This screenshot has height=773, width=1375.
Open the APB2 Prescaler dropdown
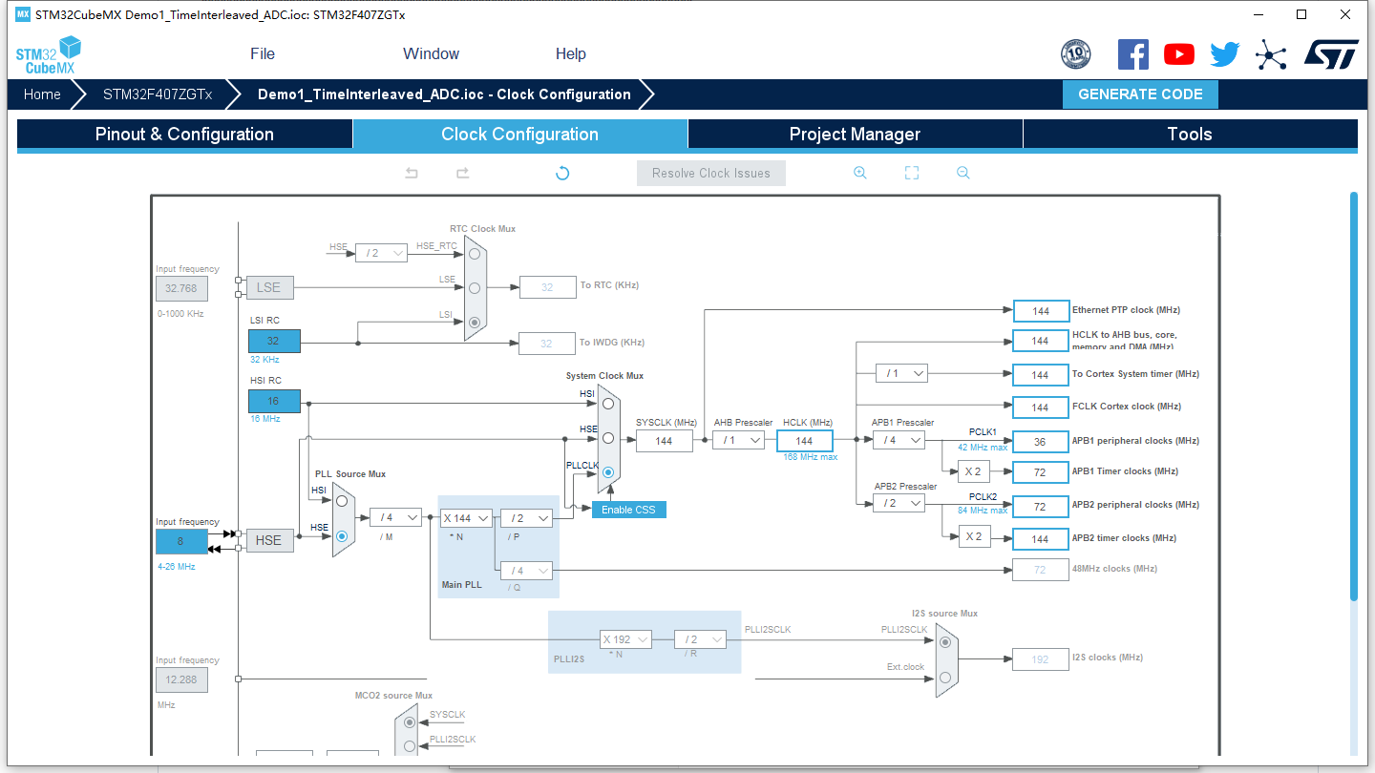899,503
